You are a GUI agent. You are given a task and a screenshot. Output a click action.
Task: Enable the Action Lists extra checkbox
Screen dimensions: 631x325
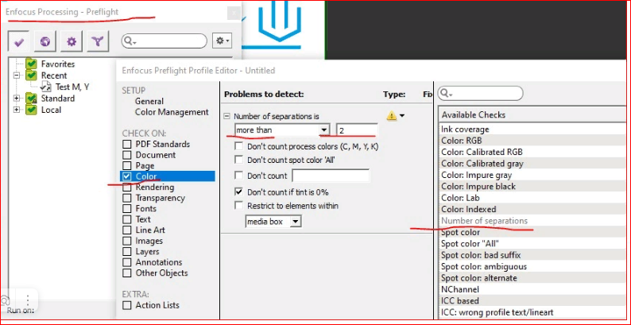[127, 305]
